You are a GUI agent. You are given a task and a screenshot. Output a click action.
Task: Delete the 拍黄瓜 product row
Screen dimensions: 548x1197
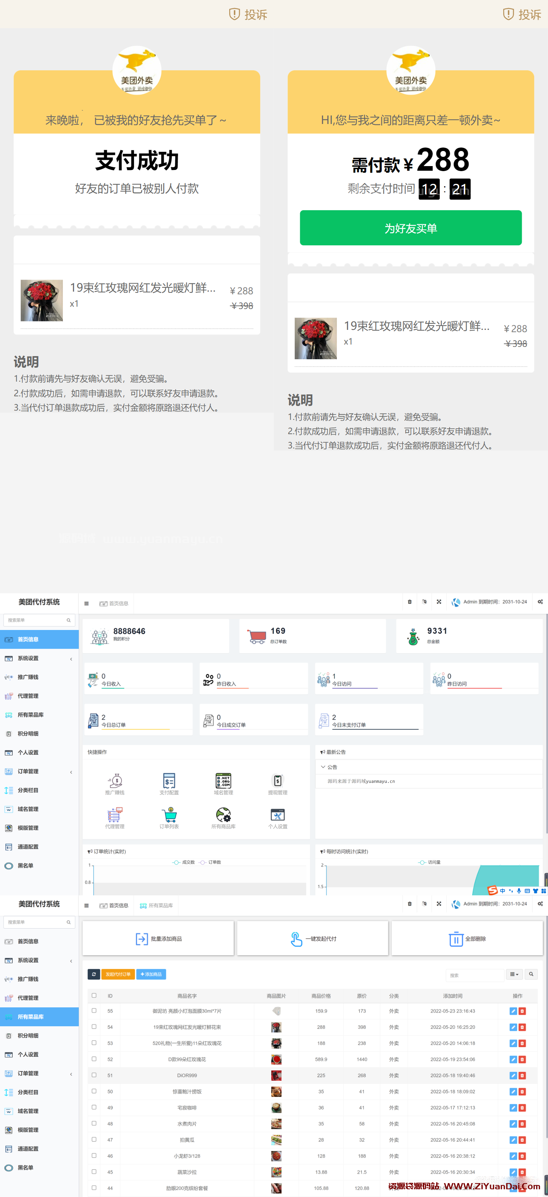click(x=522, y=1140)
